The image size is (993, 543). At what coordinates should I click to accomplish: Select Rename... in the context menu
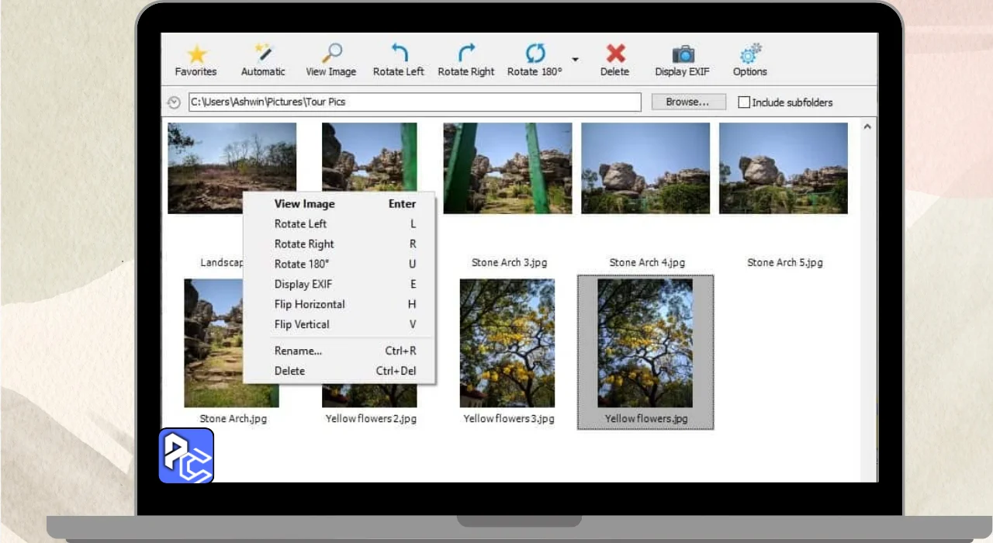[298, 351]
